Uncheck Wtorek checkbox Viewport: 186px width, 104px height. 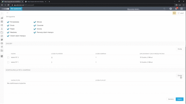[x=35, y=22]
